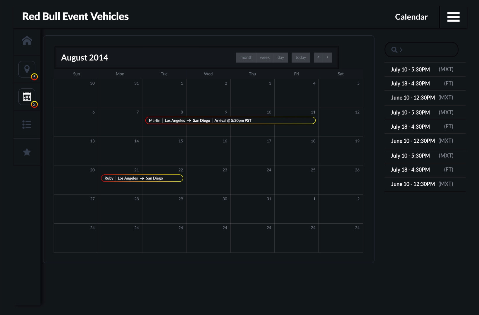Open the calendar sidebar icon
The height and width of the screenshot is (315, 479).
(27, 97)
